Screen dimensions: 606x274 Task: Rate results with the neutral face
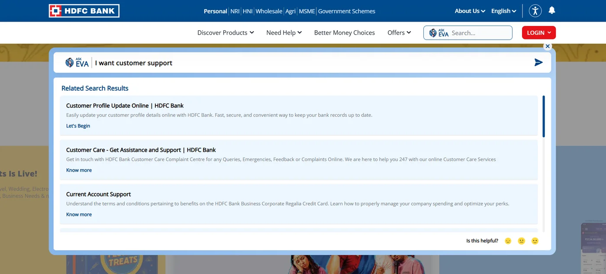[x=522, y=241]
